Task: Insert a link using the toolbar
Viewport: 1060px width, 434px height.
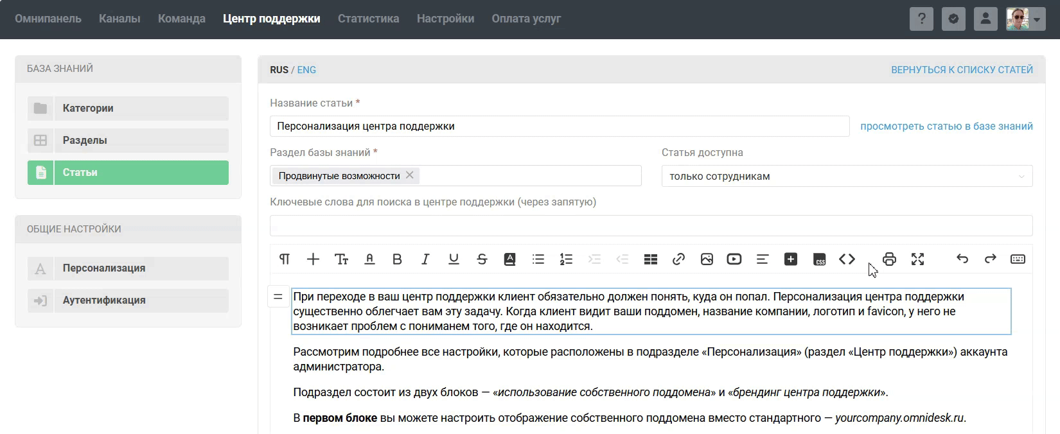Action: 678,259
